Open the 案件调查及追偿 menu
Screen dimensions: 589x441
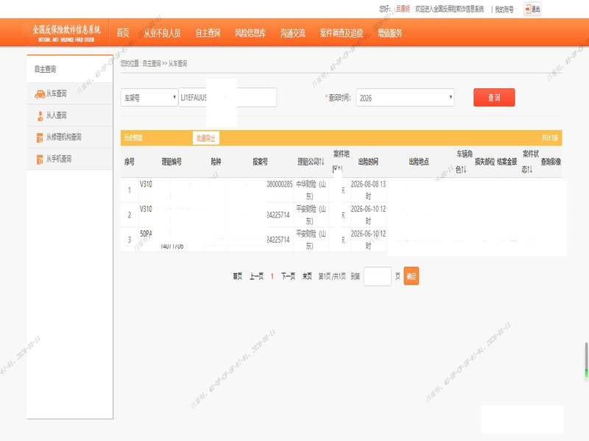(341, 33)
